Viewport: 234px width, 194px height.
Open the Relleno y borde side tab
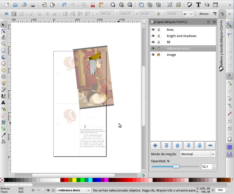pos(221,45)
